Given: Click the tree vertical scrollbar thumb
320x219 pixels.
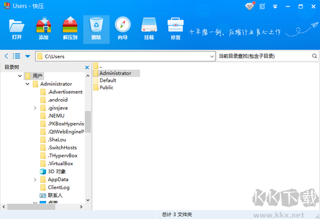Looking at the screenshot, I should coord(88,122).
